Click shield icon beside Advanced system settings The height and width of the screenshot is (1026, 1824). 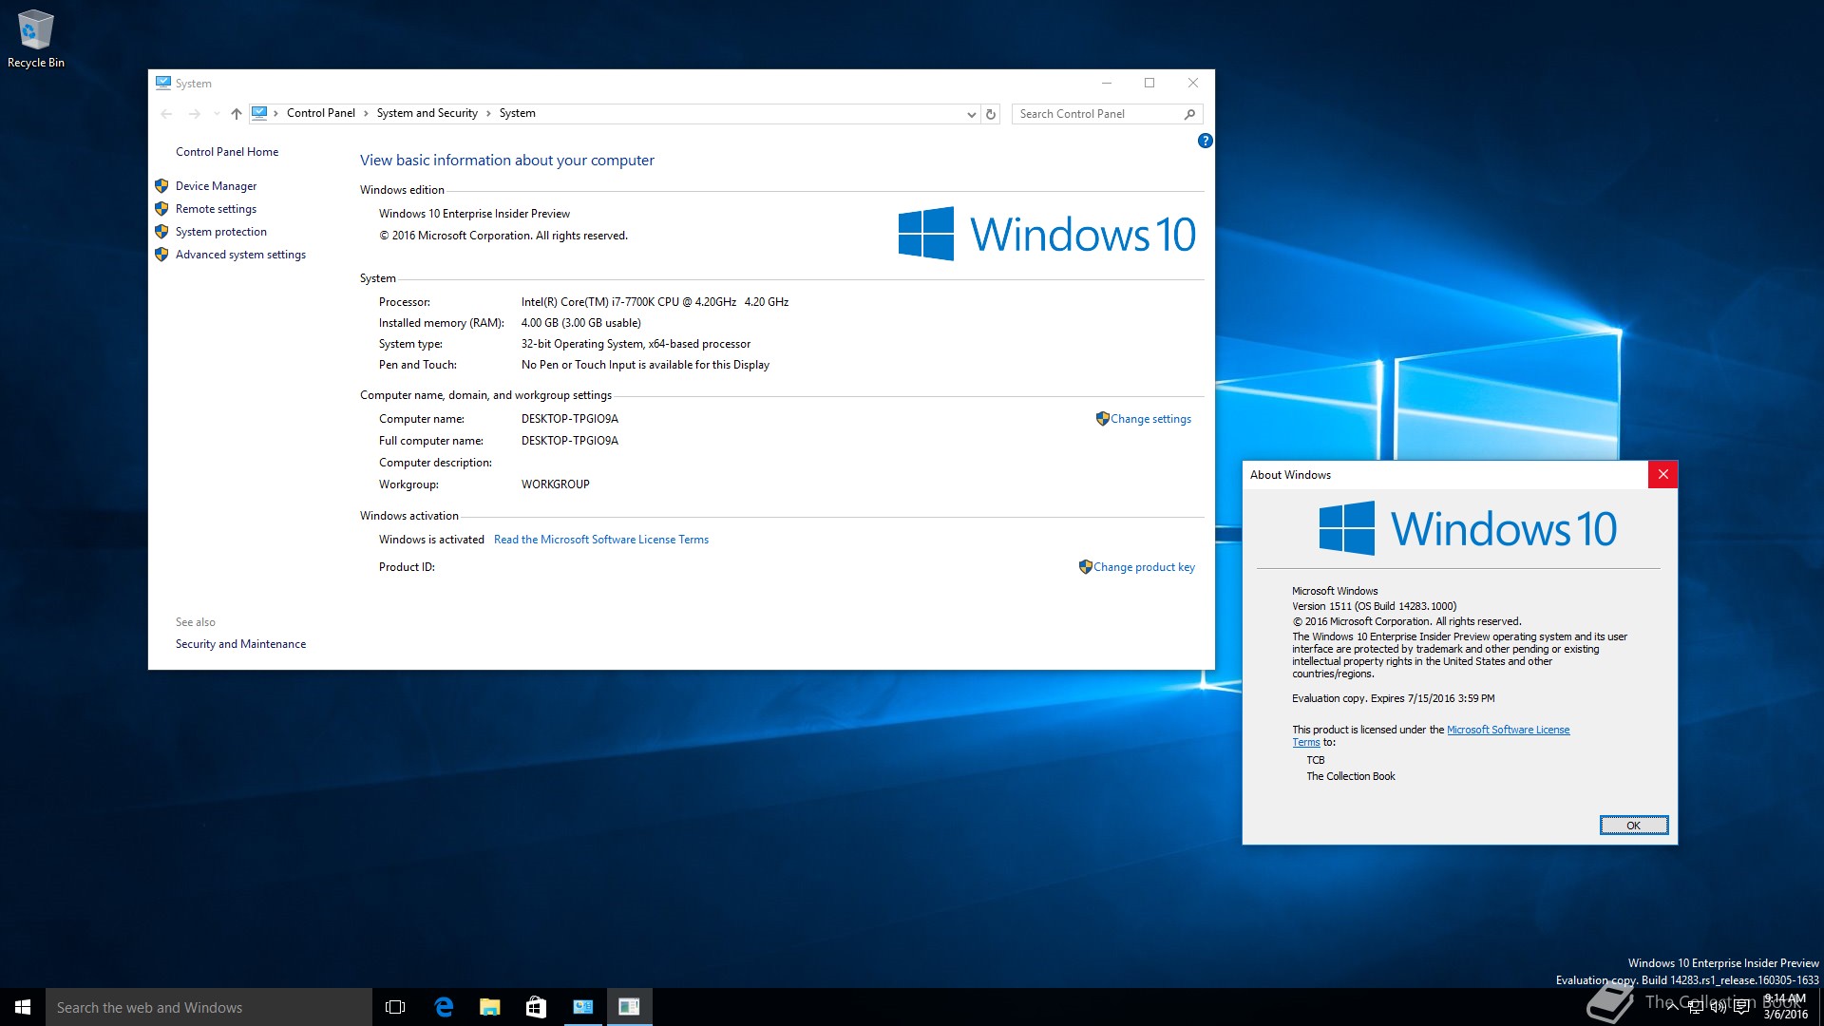tap(161, 255)
